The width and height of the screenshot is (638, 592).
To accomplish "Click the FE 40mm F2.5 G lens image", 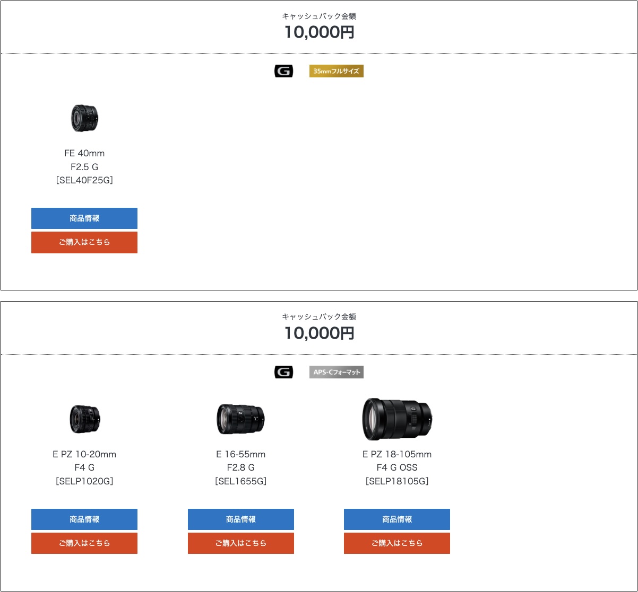I will click(84, 118).
